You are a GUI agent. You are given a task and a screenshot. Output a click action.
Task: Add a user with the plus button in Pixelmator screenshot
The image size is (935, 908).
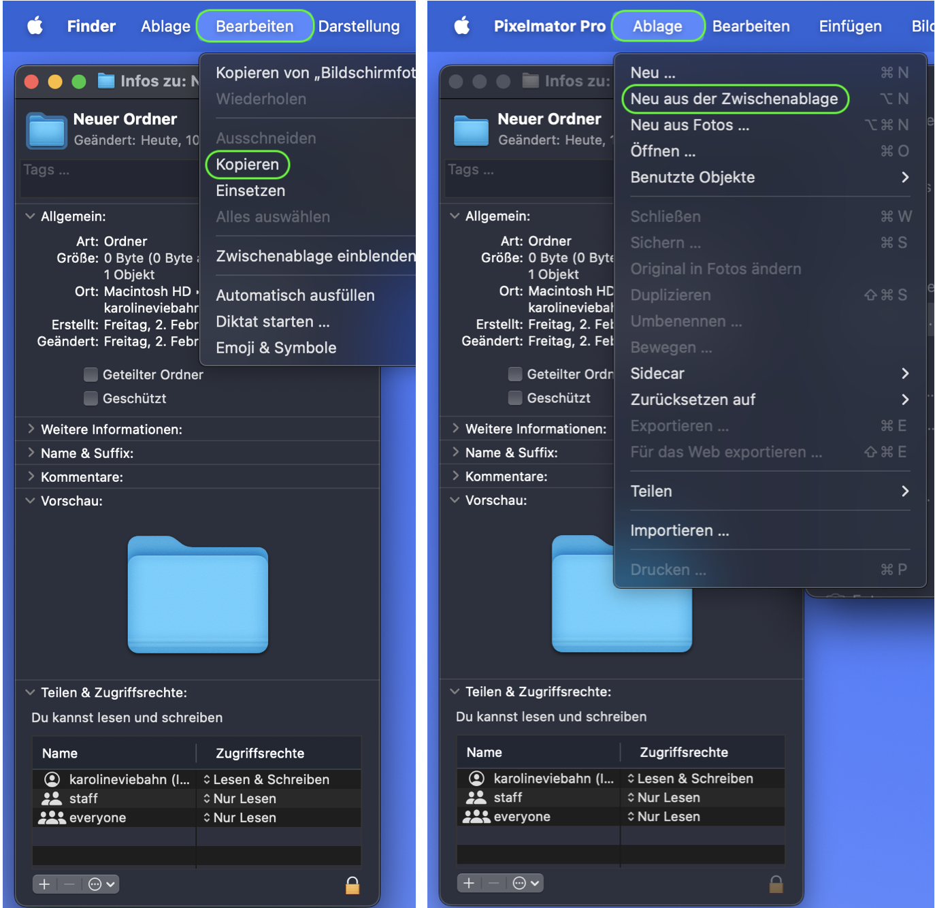469,883
